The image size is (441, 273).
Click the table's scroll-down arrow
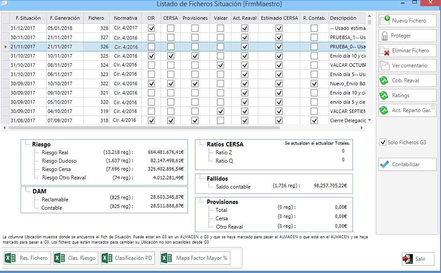[370, 120]
